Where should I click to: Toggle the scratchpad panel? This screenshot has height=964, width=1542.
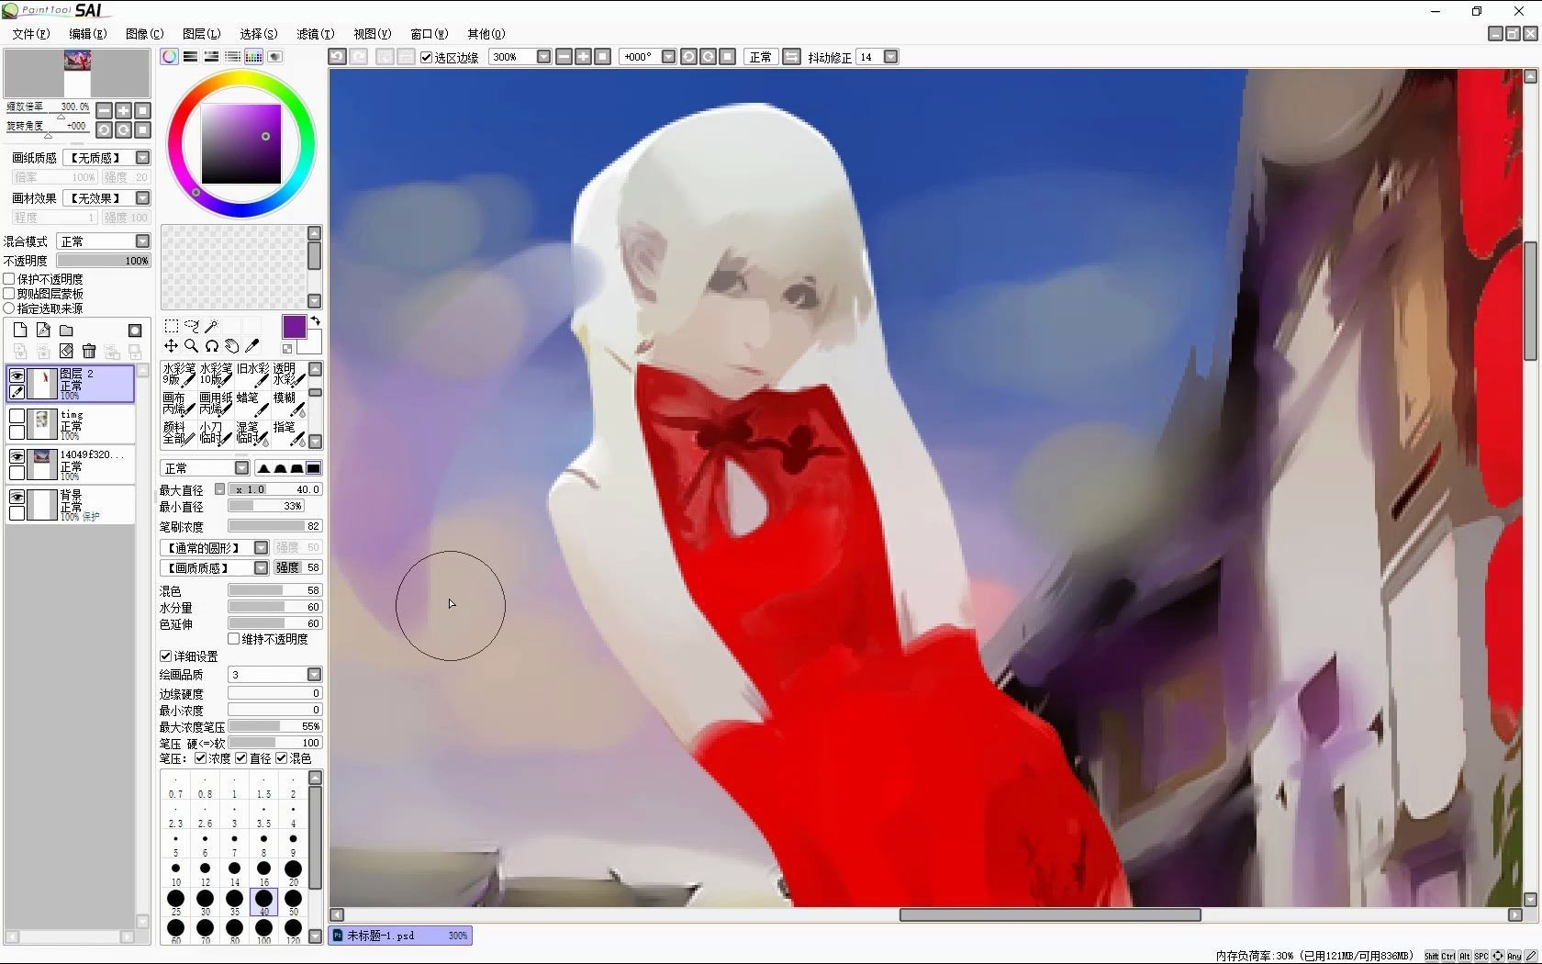(x=275, y=57)
